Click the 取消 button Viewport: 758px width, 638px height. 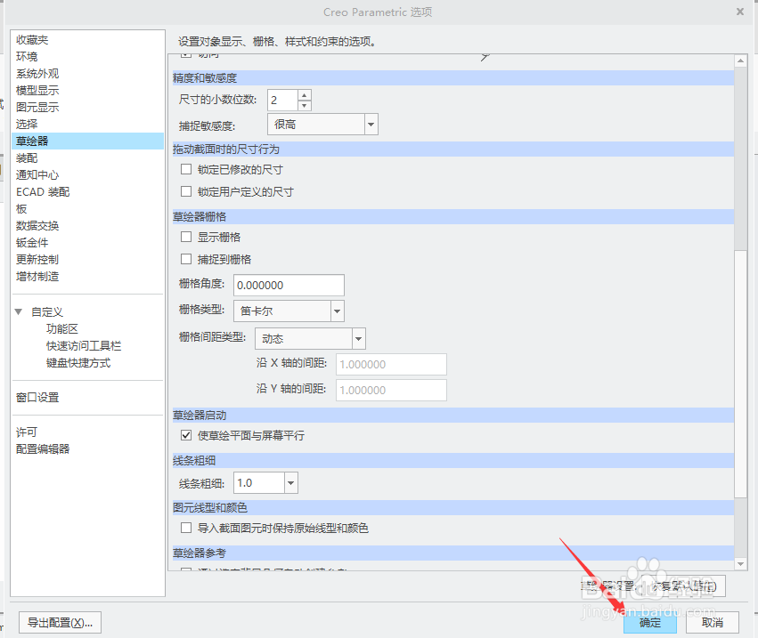click(712, 623)
